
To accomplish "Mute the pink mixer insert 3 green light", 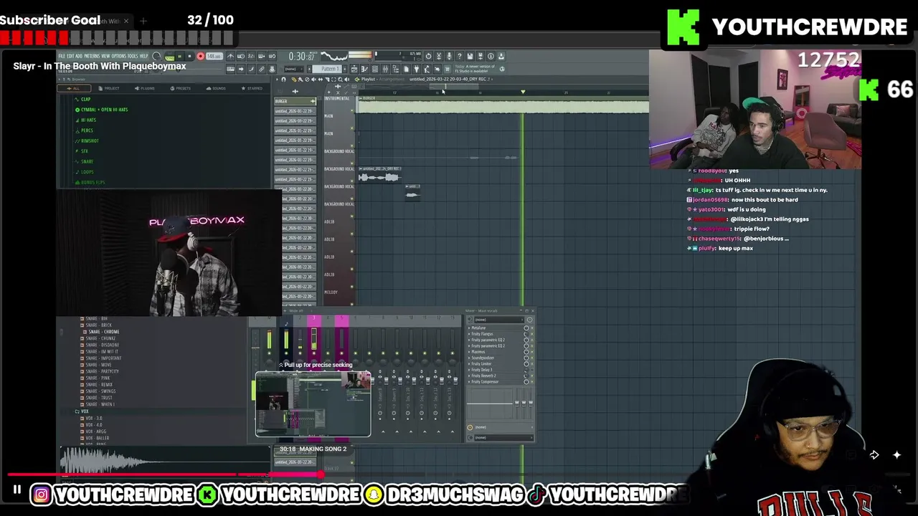I will [x=314, y=353].
